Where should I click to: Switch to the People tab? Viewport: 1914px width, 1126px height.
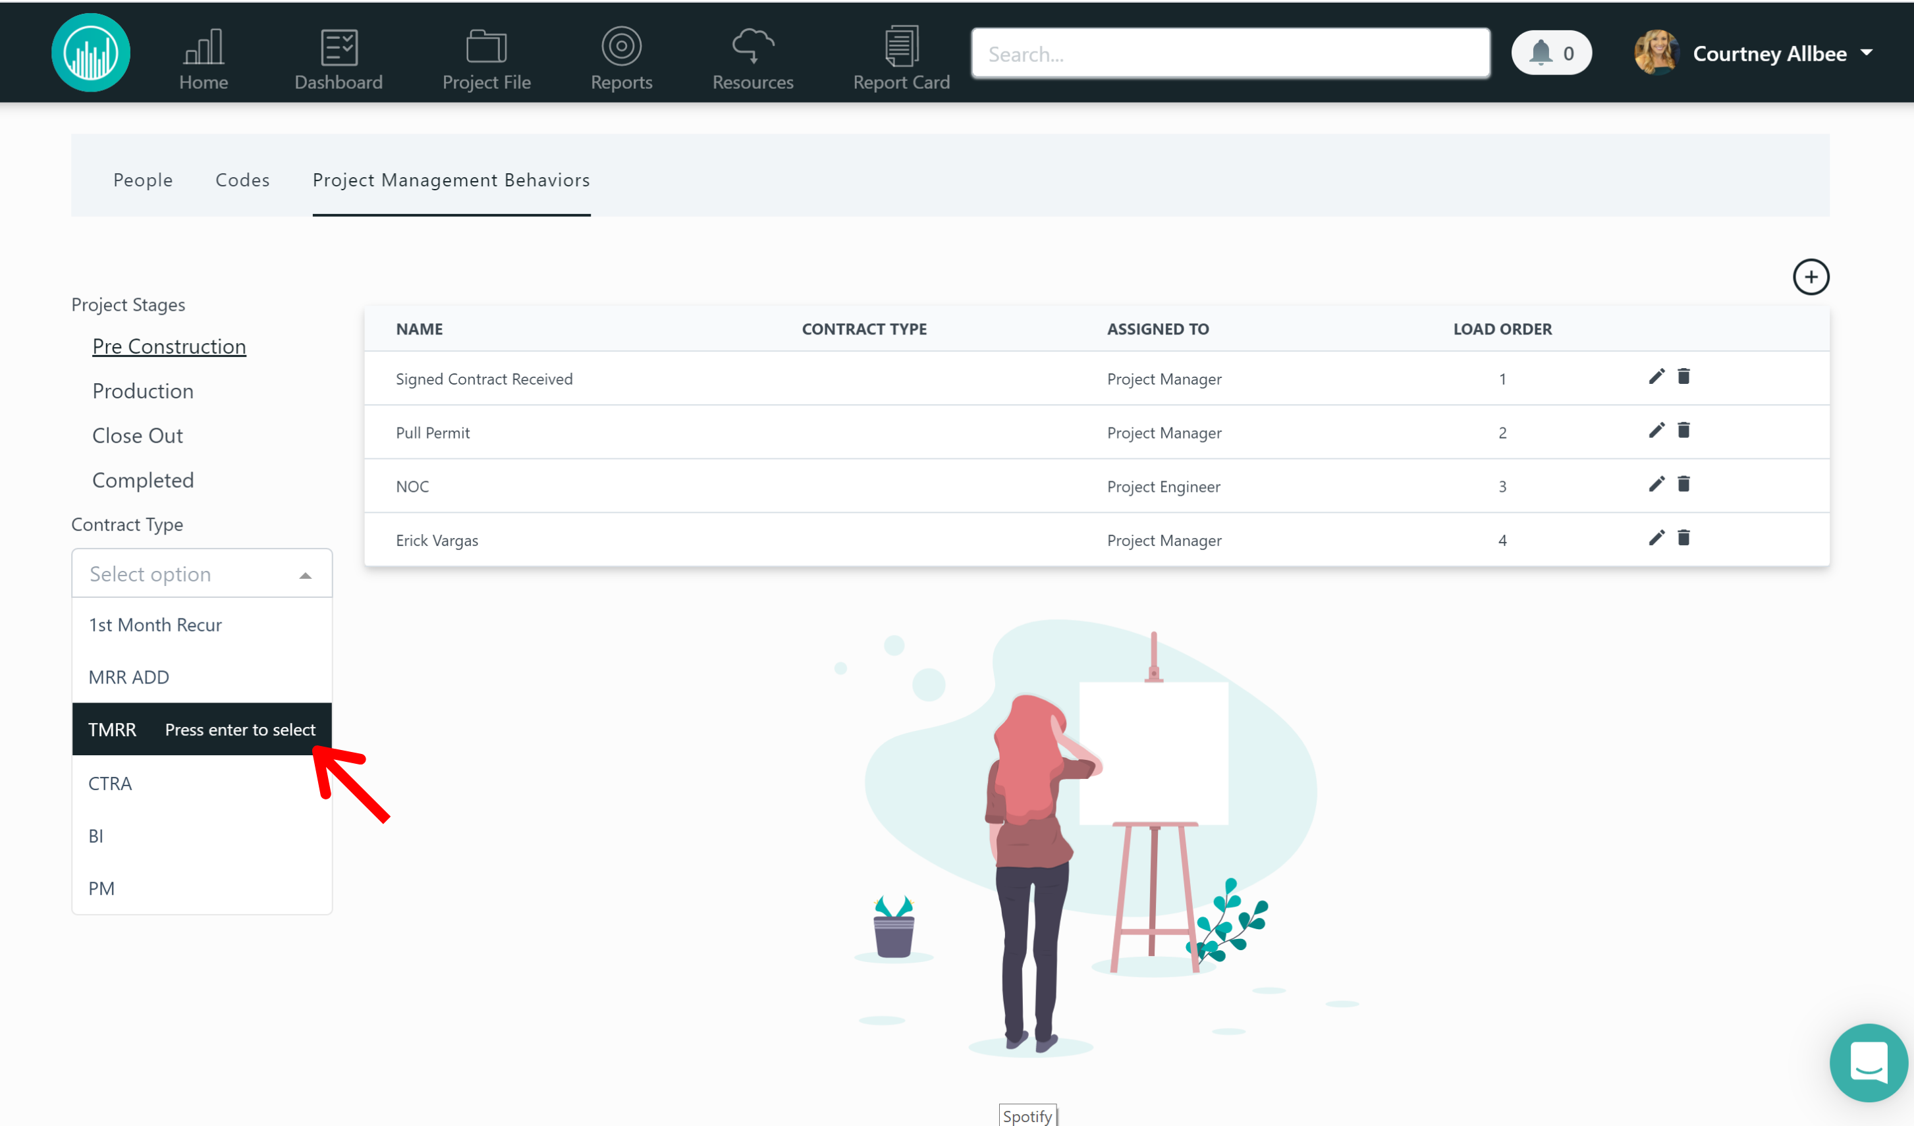(x=143, y=180)
